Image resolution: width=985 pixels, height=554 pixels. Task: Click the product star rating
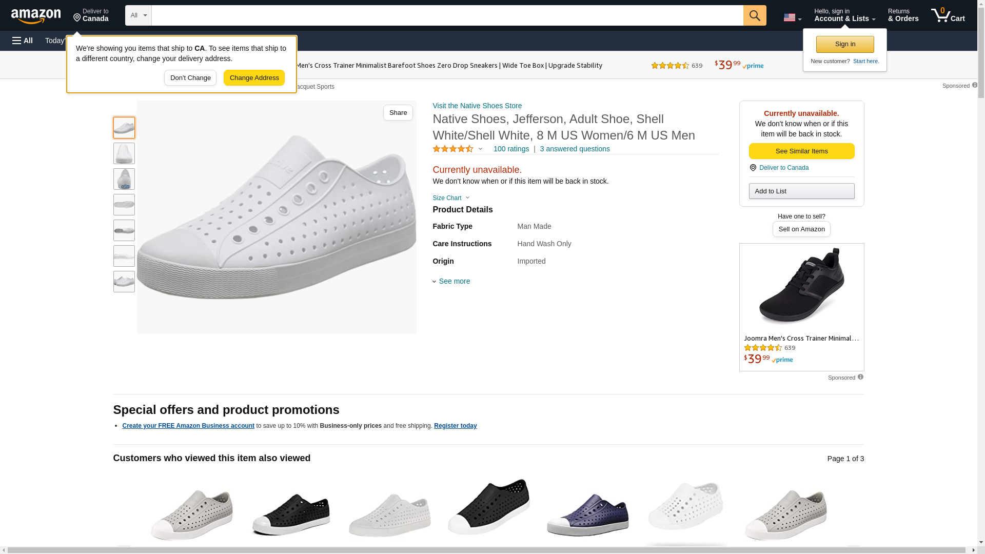[x=453, y=149]
